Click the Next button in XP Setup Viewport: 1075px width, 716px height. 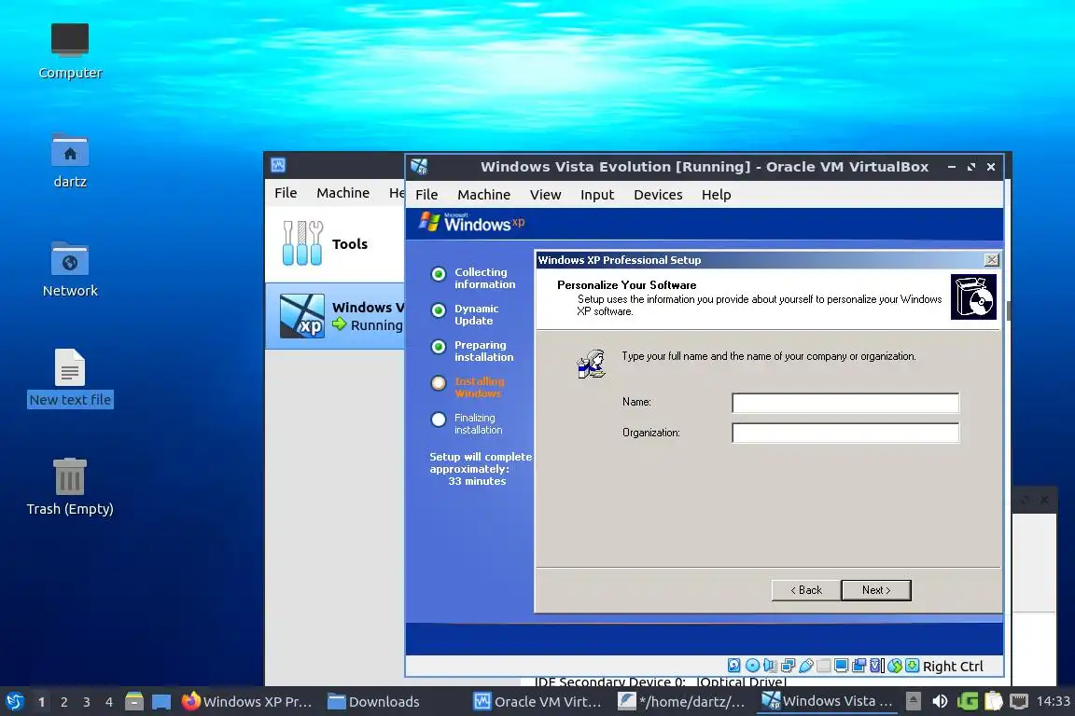876,590
